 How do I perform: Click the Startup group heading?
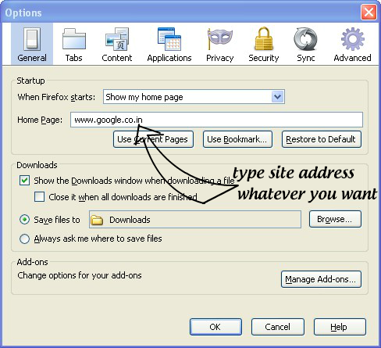(x=30, y=81)
